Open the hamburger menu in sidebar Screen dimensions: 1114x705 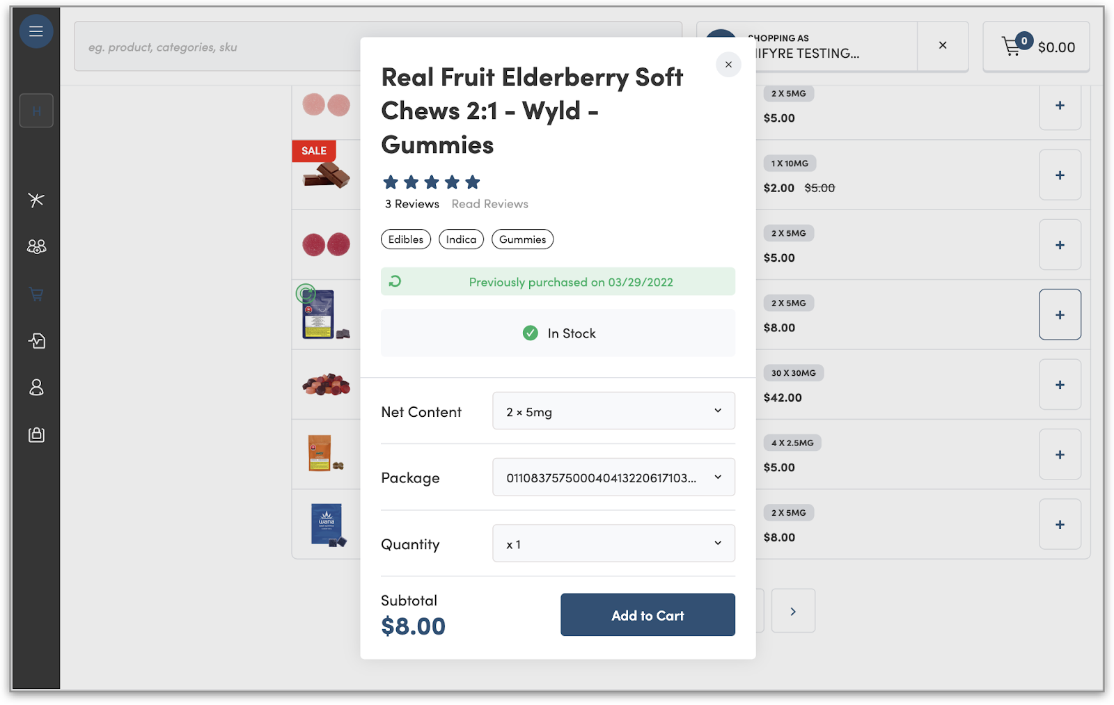click(x=36, y=31)
